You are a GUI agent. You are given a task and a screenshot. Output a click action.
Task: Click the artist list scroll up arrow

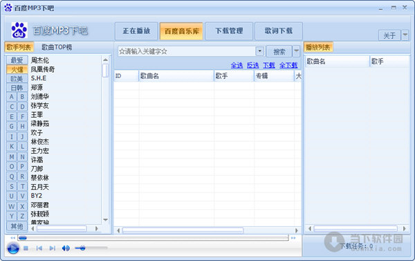tap(105, 60)
